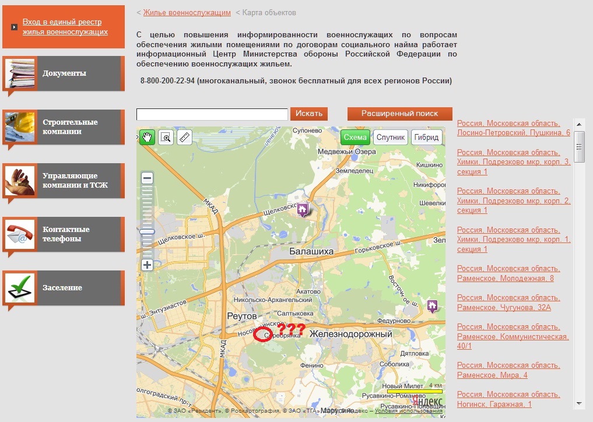
Task: Open Расширенный поиск advanced search
Action: click(x=399, y=114)
